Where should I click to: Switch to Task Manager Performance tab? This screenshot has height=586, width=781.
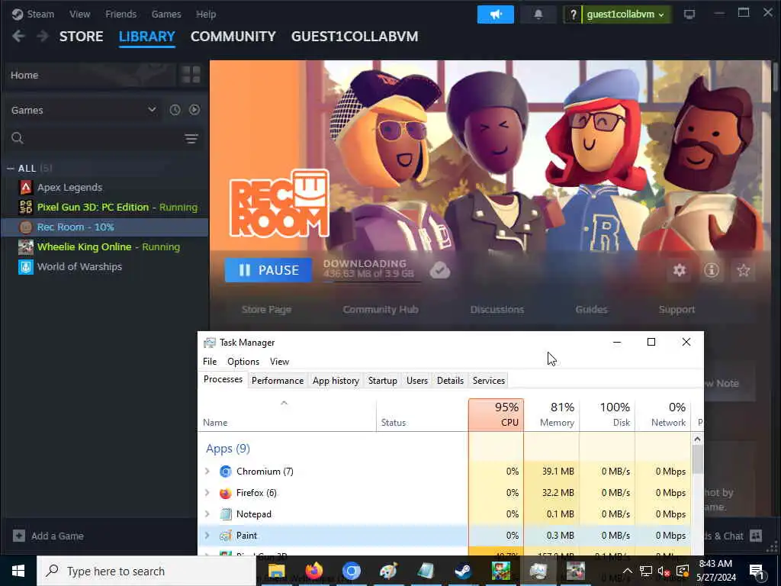coord(278,380)
